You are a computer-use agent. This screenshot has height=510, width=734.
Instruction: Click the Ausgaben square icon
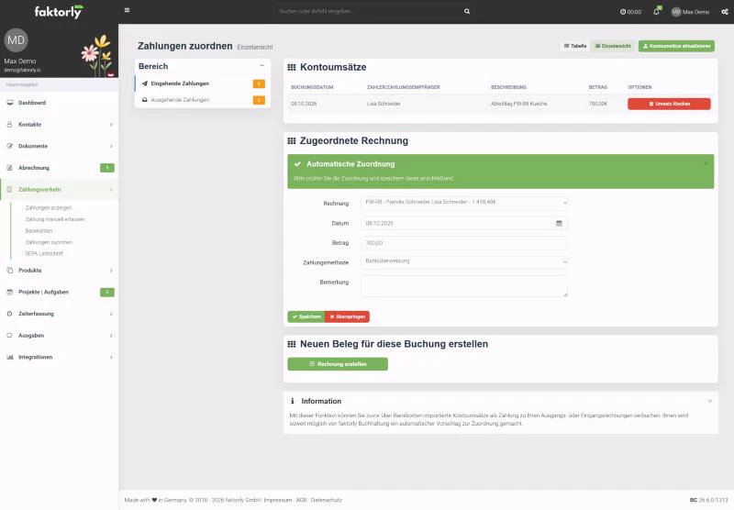coord(10,336)
